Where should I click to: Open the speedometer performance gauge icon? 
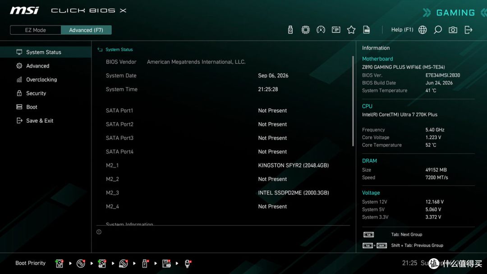coord(321,30)
